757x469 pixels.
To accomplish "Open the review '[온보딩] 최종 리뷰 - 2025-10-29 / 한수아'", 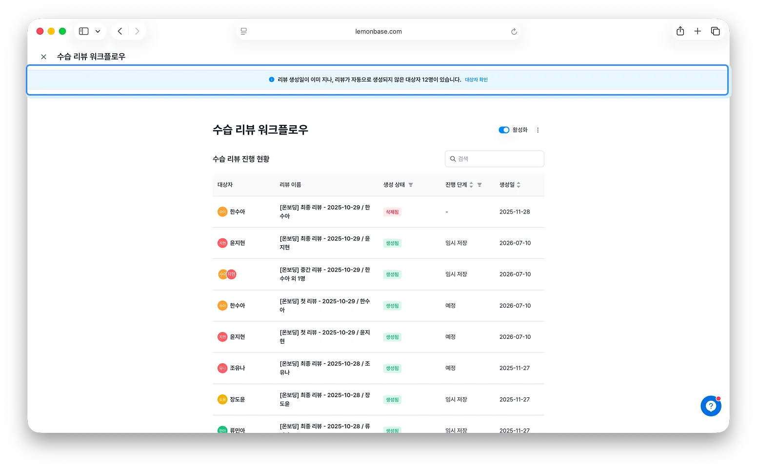I will pos(325,212).
